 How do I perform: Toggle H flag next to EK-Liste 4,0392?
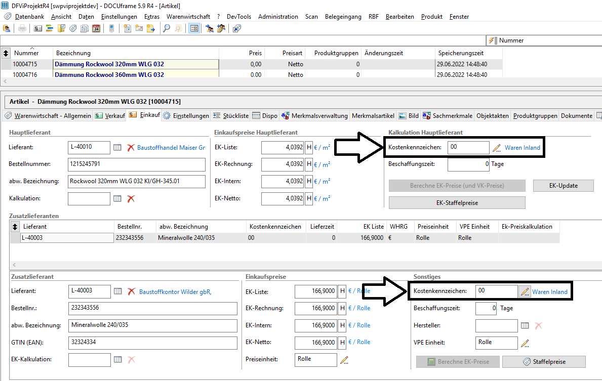[x=309, y=147]
